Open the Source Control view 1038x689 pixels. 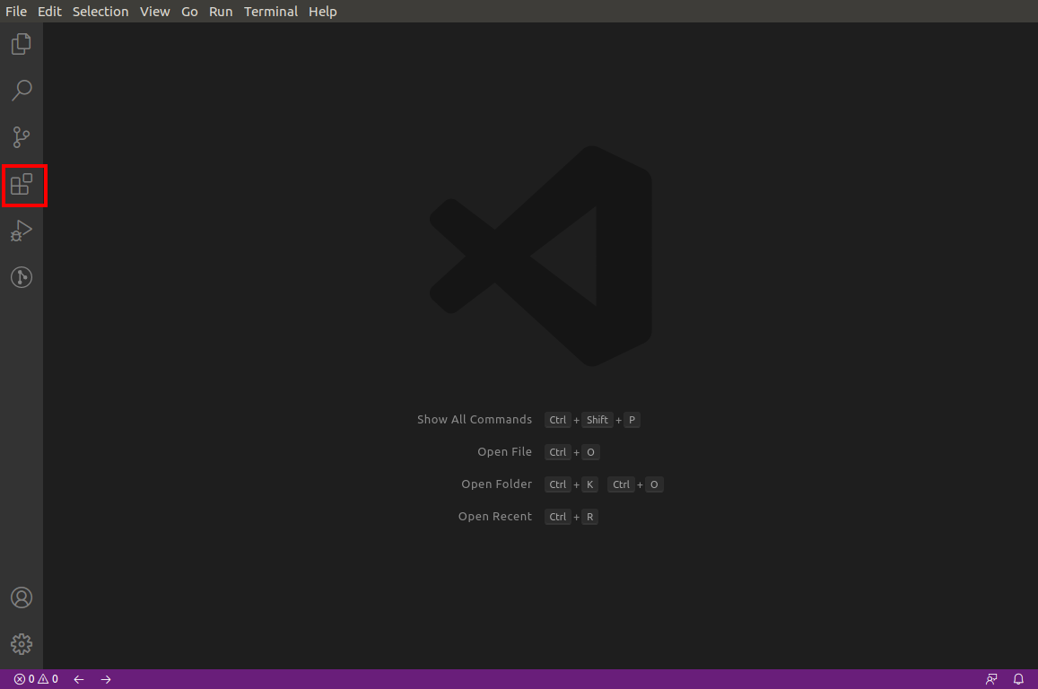(22, 136)
